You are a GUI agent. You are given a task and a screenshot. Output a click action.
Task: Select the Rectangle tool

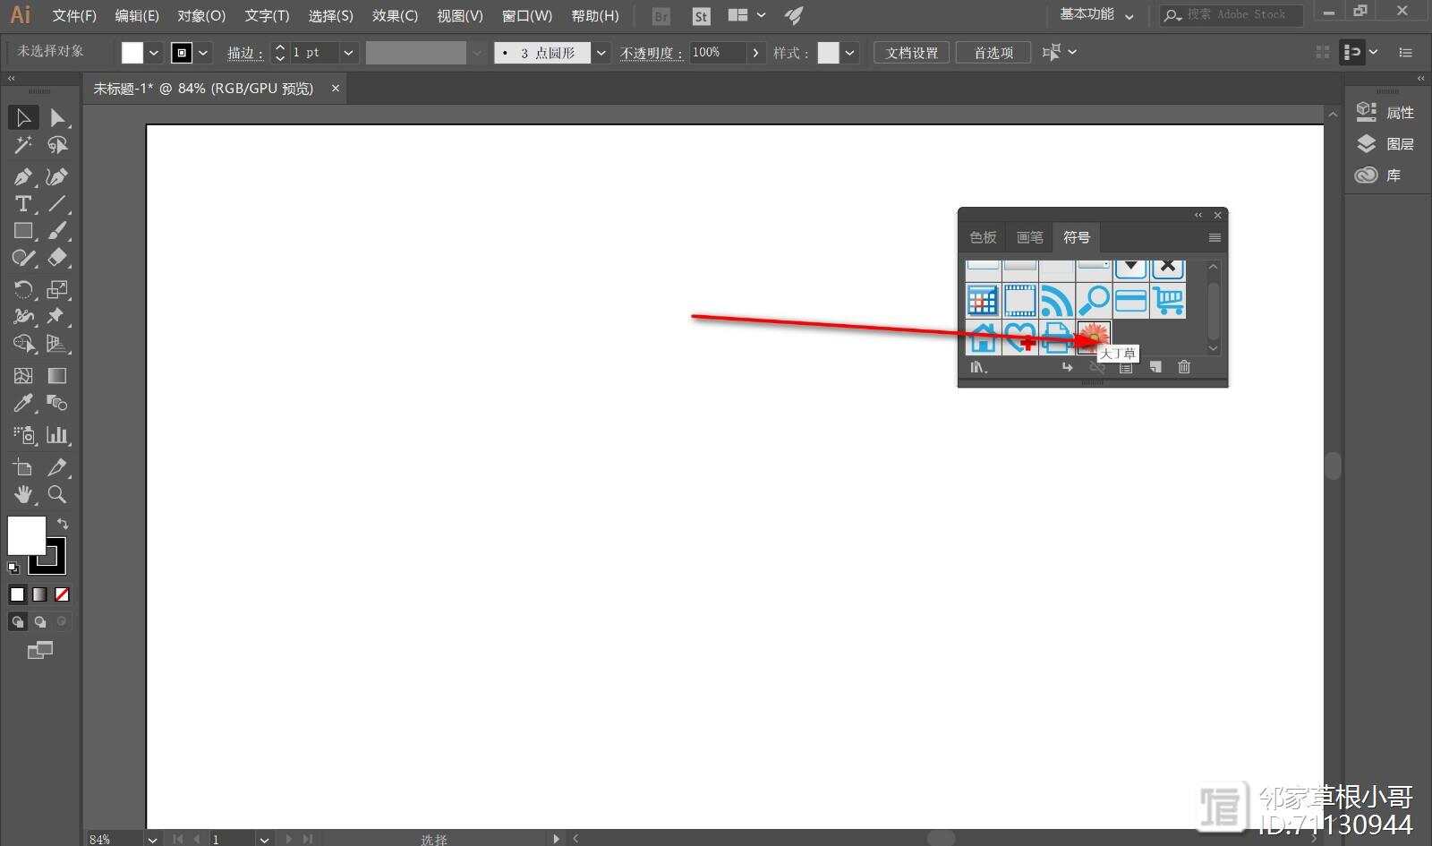pyautogui.click(x=23, y=230)
